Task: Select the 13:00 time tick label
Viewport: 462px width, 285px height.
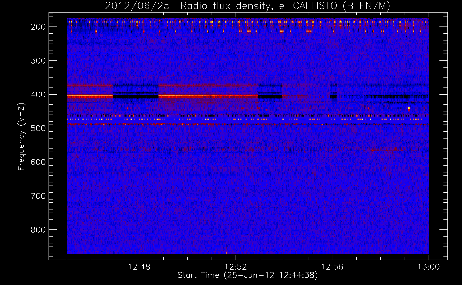Action: pyautogui.click(x=429, y=267)
